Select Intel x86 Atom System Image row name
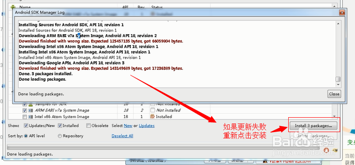 62,117
